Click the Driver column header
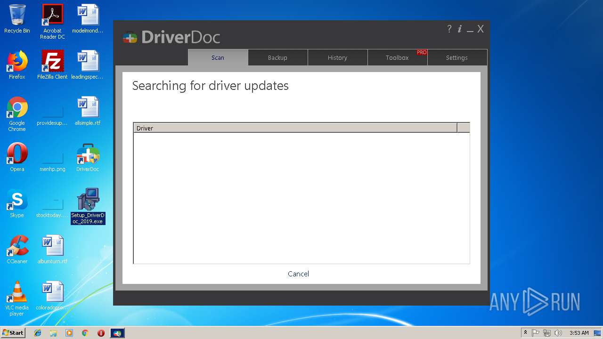 [295, 128]
